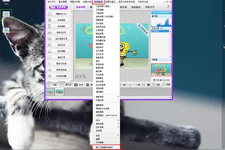Open the 创意合成 menu
Image resolution: width=225 pixels, height=150 pixels.
[87, 2]
